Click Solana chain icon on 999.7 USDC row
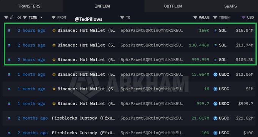Image resolution: width=258 pixels, height=137 pixels. [x=9, y=104]
